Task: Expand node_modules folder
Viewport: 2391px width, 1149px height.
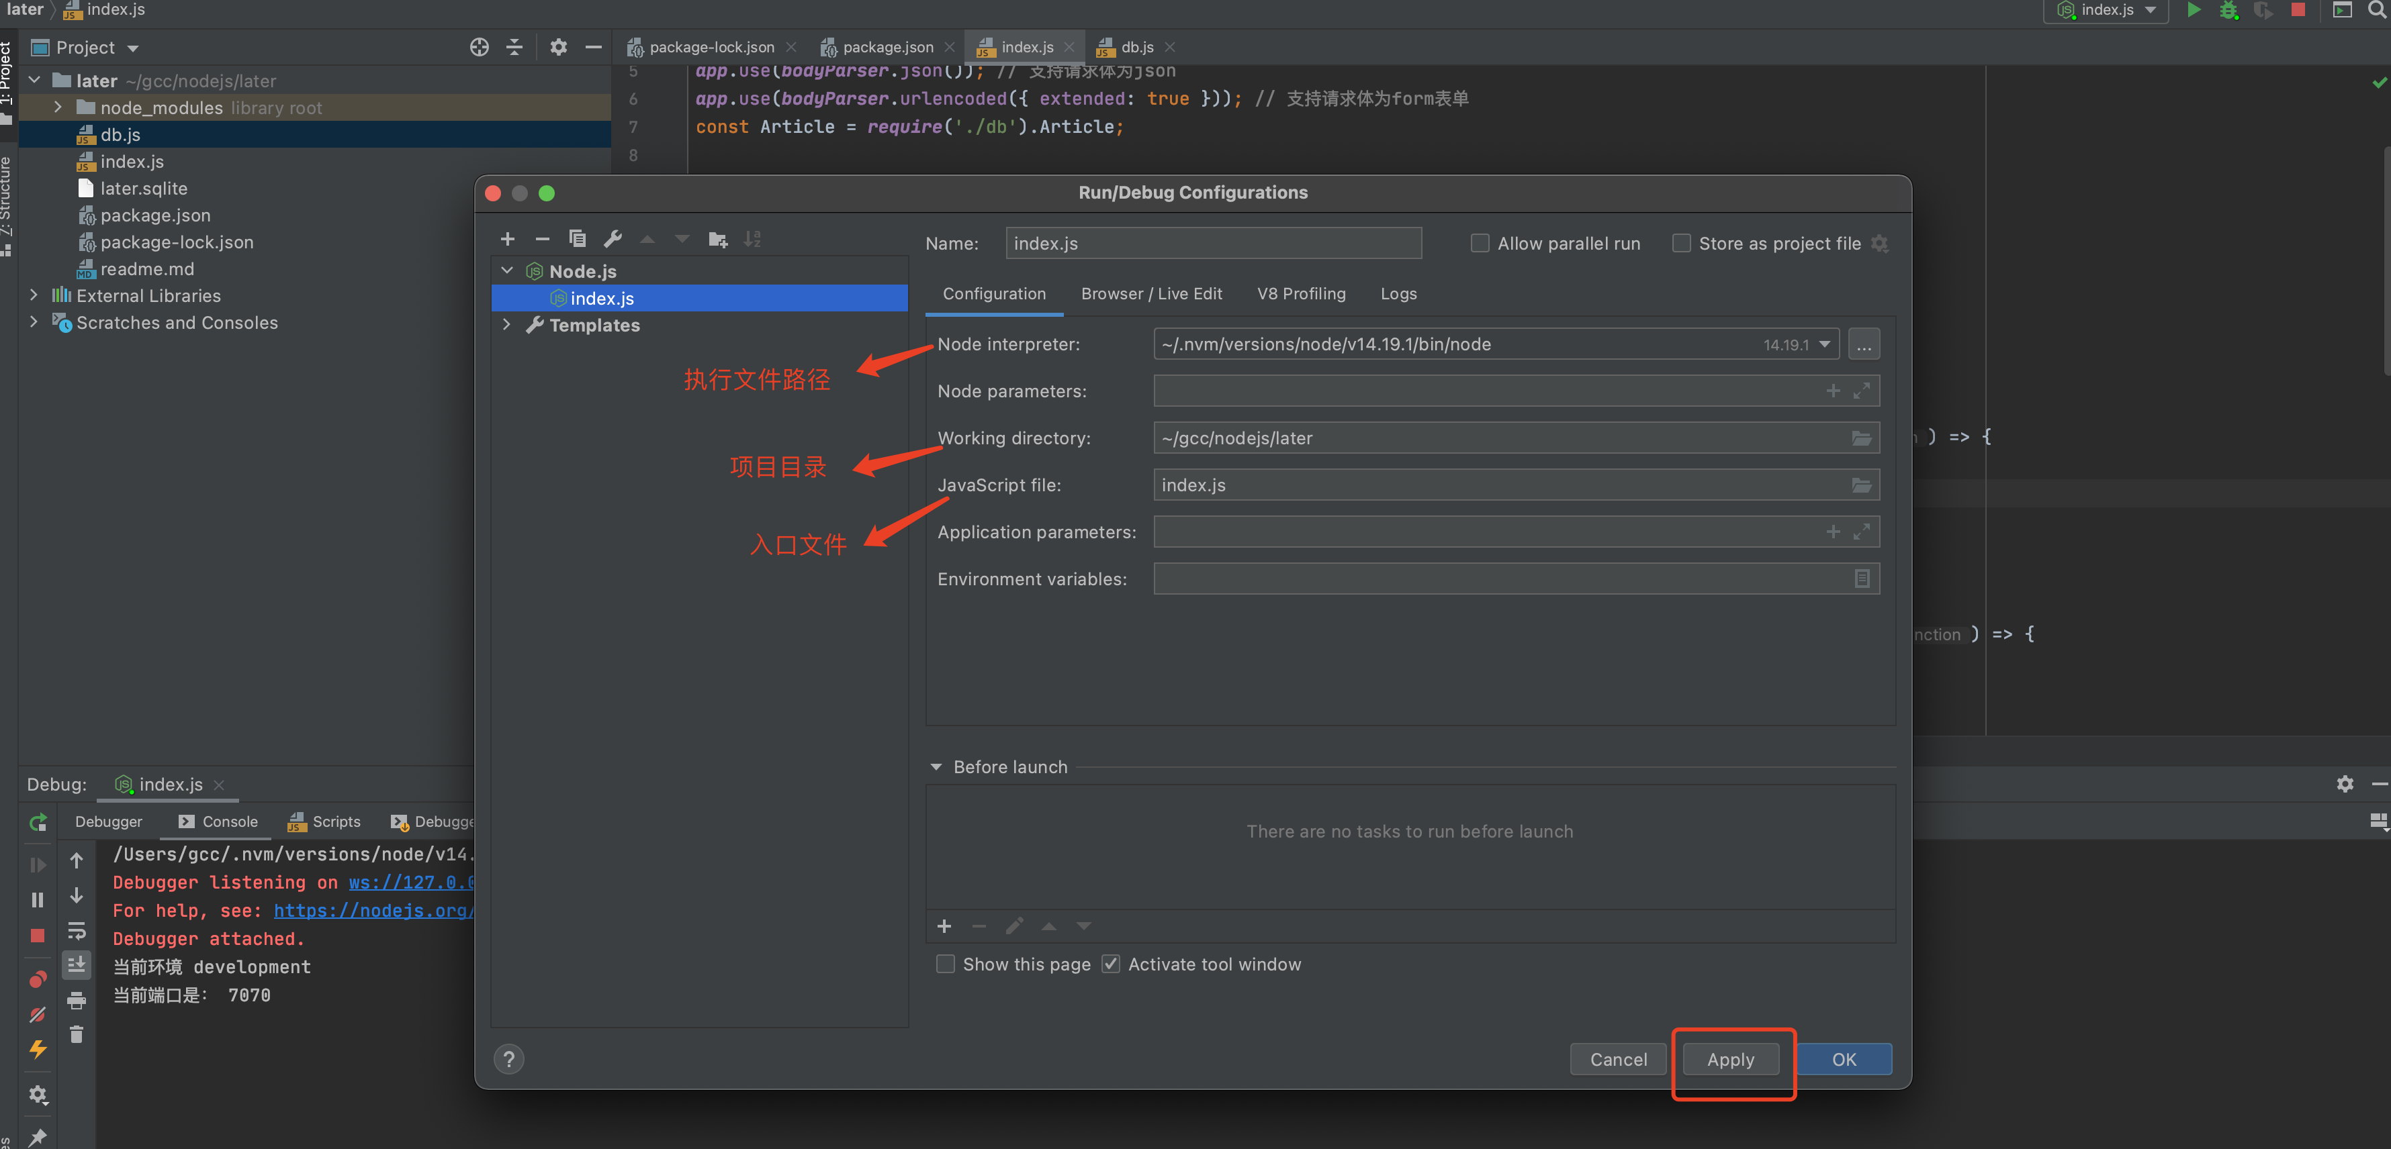Action: (58, 107)
